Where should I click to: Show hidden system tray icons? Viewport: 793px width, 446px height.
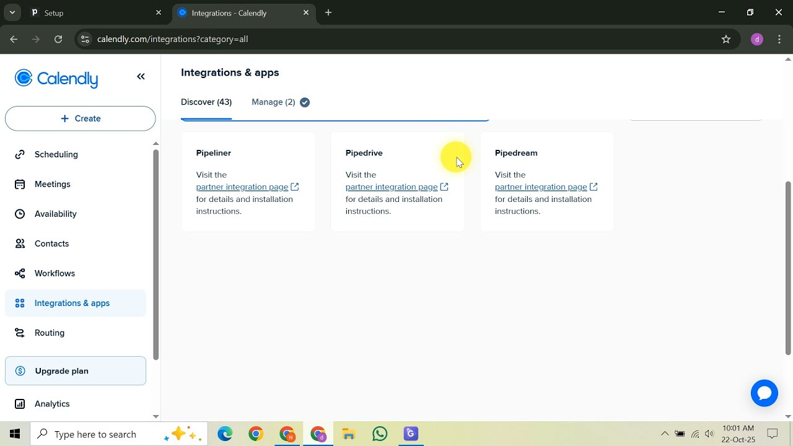pyautogui.click(x=665, y=434)
